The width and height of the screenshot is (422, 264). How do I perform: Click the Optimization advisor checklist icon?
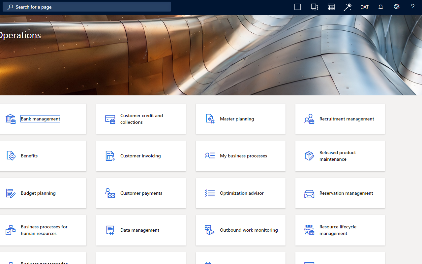click(x=210, y=193)
